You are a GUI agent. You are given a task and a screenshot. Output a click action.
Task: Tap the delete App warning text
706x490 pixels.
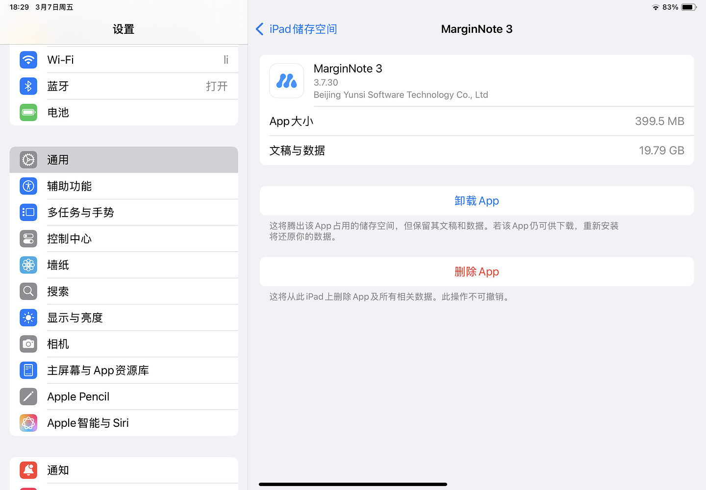click(390, 296)
